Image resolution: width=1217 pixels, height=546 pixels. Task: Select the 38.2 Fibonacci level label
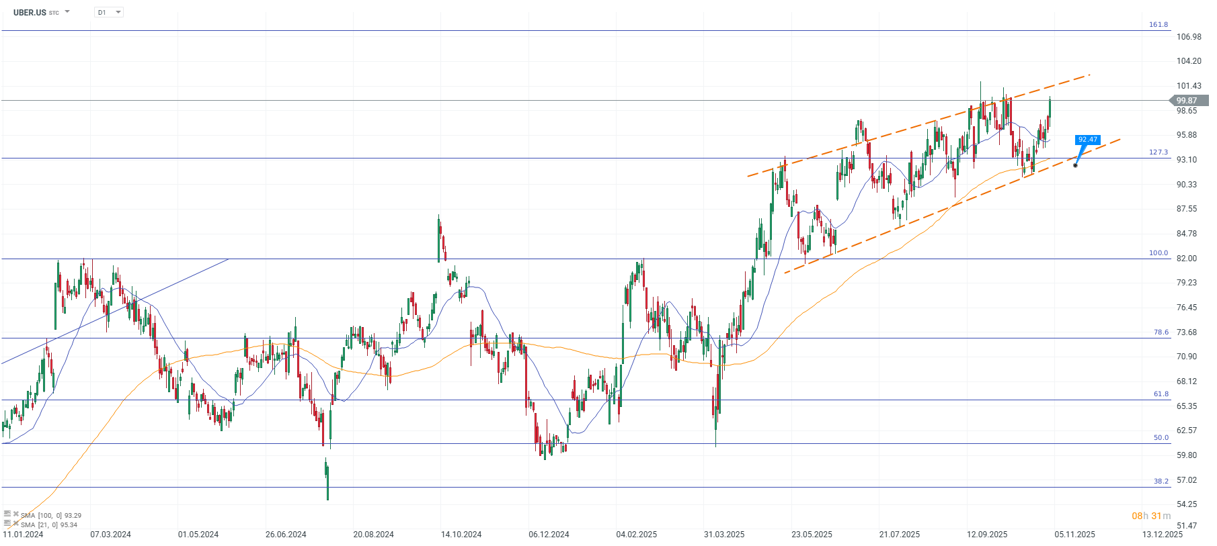click(x=1161, y=482)
